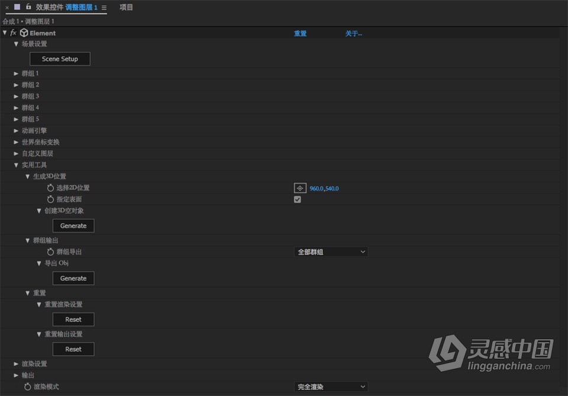The height and width of the screenshot is (396, 568).
Task: Collapse the 重置渲染设置 item
Action: (x=39, y=305)
